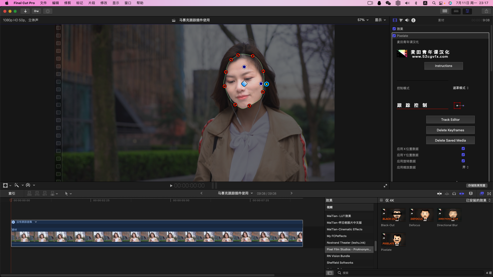The image size is (493, 277).
Task: Uncheck 应用Y位置数据 checkbox
Action: point(463,155)
